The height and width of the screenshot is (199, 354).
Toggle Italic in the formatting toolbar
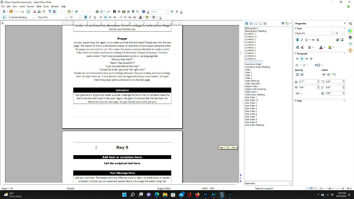click(x=90, y=17)
